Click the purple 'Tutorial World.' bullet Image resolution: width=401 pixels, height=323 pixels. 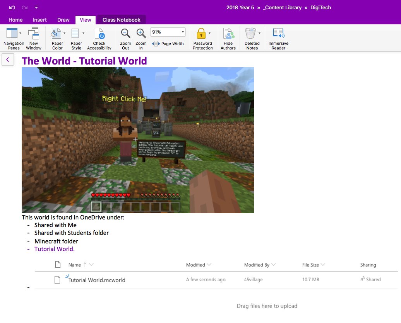[55, 249]
